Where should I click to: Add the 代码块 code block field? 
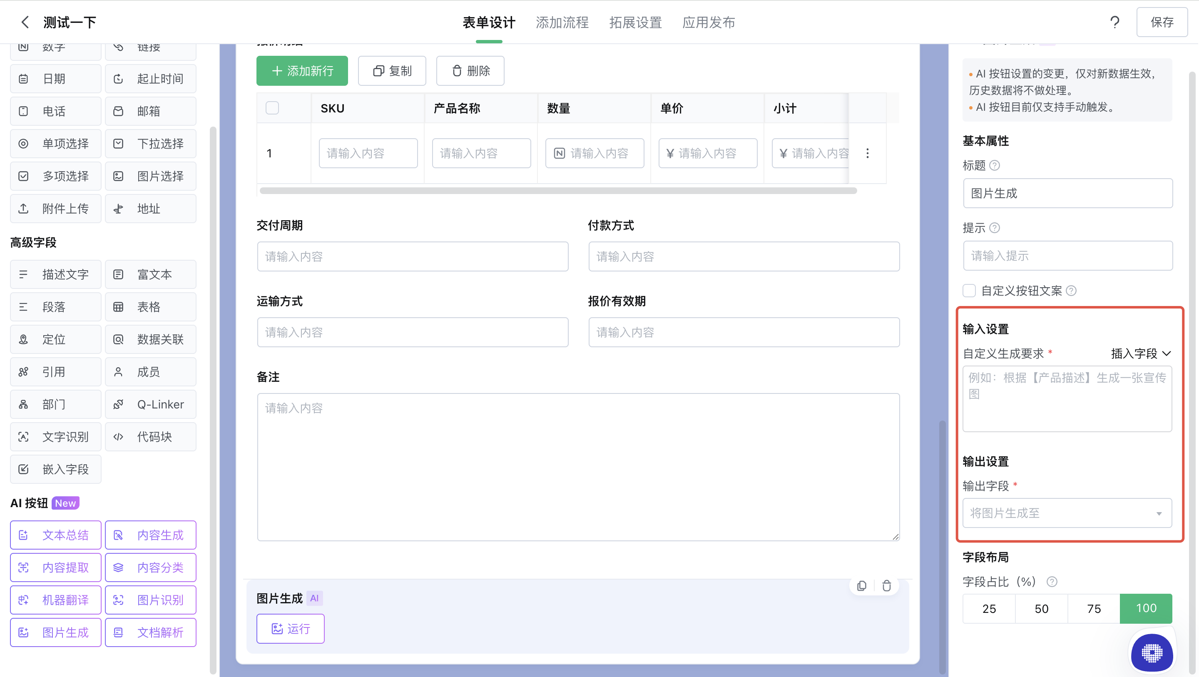150,437
